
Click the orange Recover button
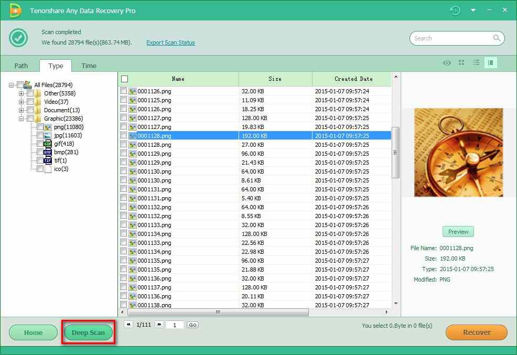477,332
